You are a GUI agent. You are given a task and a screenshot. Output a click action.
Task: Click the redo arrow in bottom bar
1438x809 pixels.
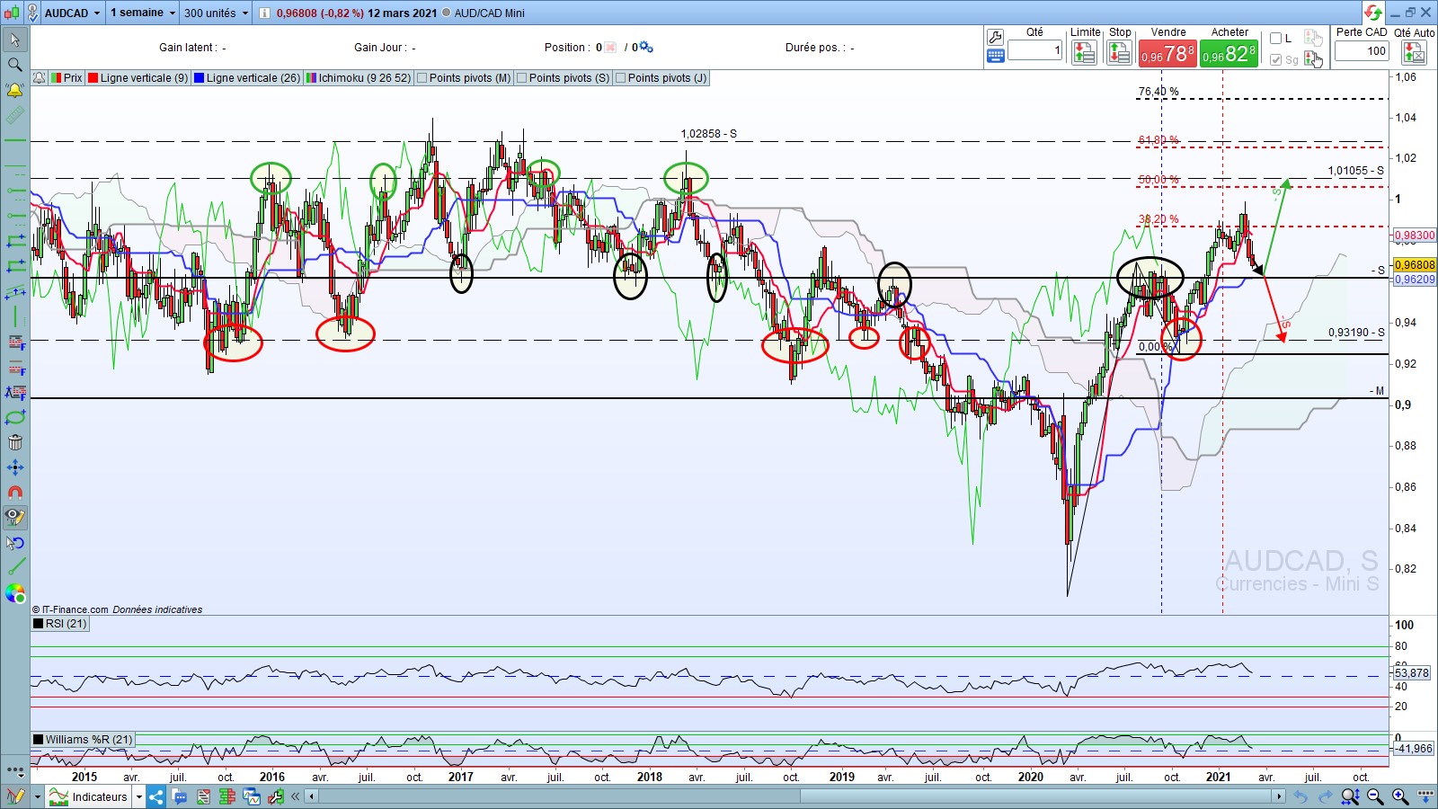pos(1325,796)
